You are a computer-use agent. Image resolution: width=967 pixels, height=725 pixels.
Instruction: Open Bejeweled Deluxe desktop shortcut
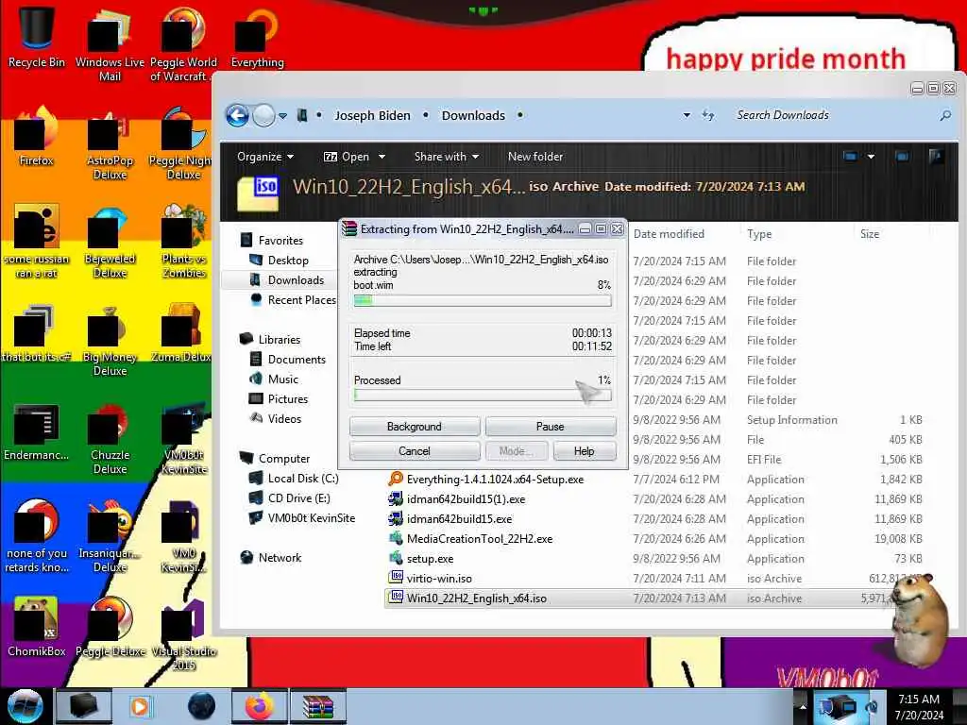tap(110, 242)
